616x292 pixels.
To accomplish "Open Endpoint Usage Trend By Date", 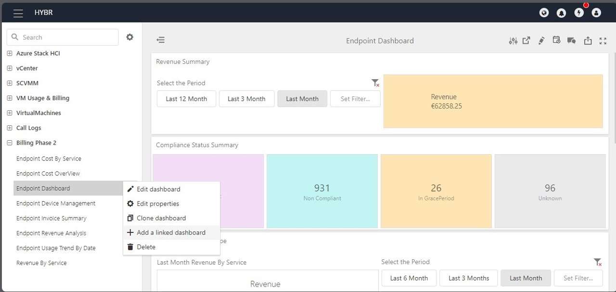I will click(56, 248).
